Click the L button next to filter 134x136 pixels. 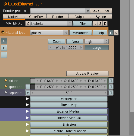click(x=95, y=24)
